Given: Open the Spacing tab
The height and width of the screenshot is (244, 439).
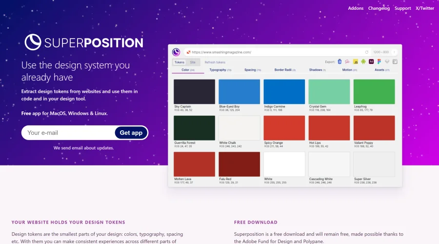Looking at the screenshot, I should 253,70.
